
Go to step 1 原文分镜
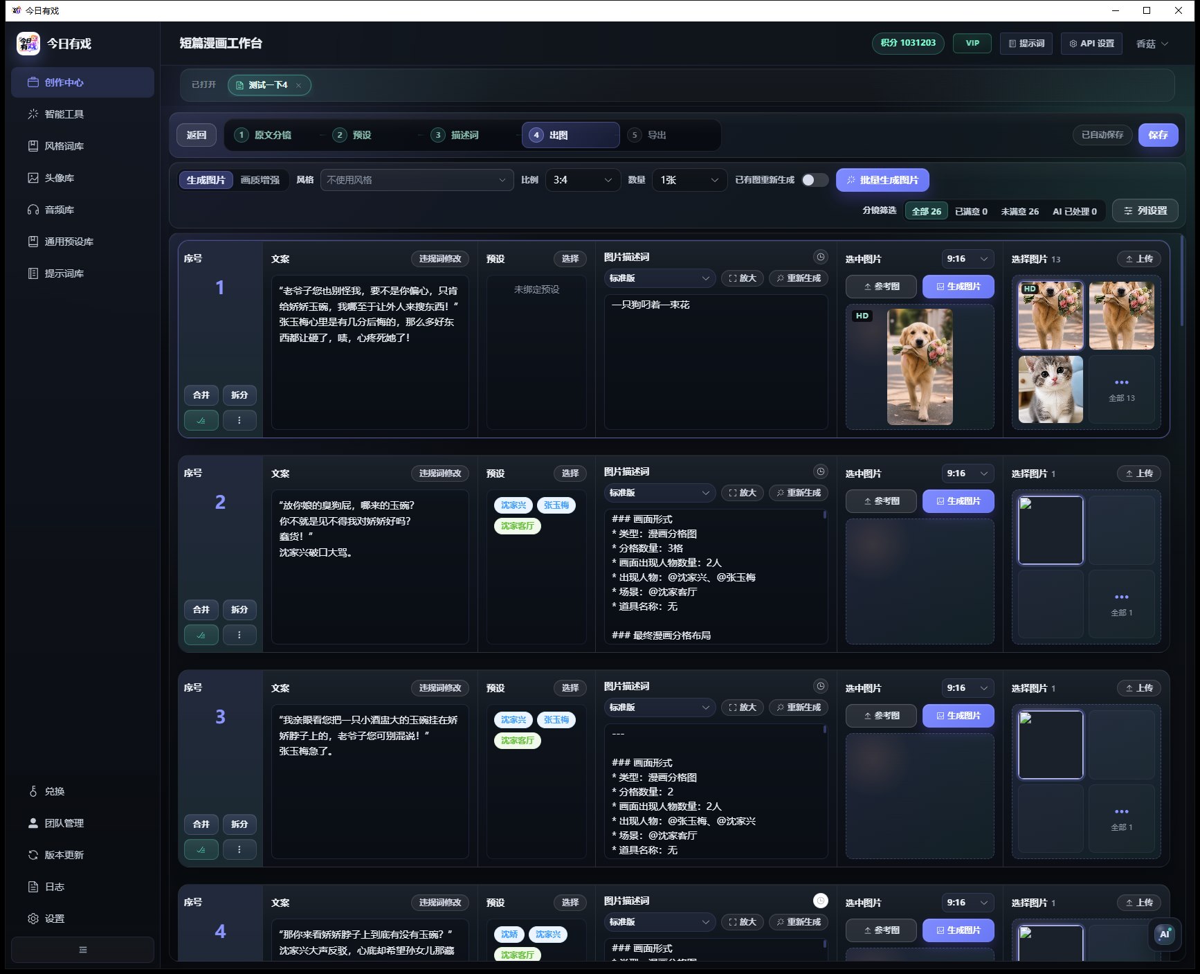pos(264,135)
